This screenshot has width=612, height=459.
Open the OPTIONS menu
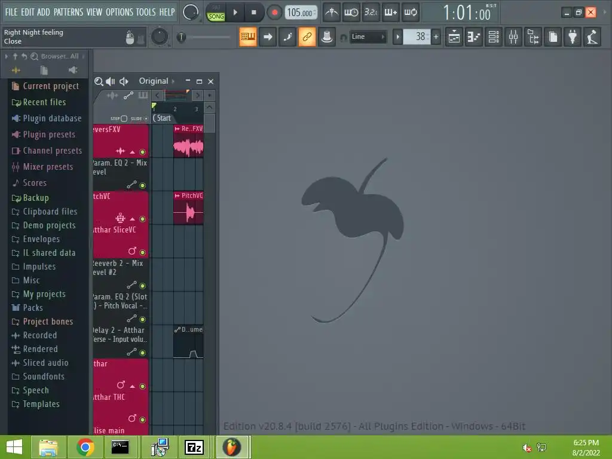[x=120, y=12]
